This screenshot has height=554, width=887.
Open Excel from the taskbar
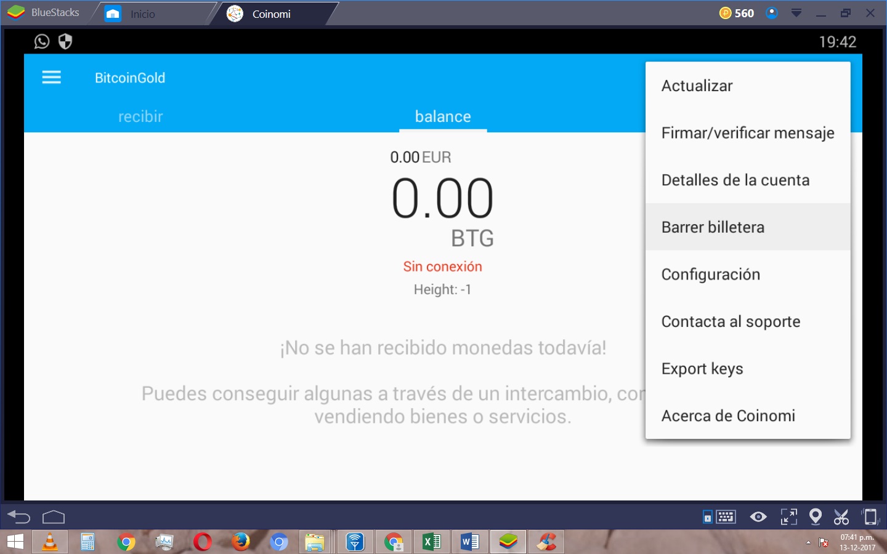click(x=432, y=542)
